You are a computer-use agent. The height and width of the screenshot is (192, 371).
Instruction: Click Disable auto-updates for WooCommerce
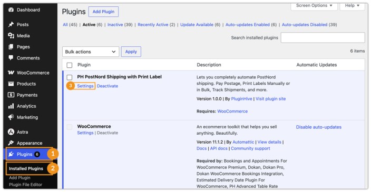pos(319,127)
